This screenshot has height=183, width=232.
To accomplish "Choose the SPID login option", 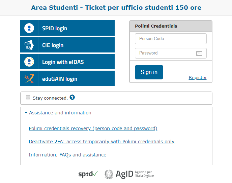I will [x=67, y=28].
